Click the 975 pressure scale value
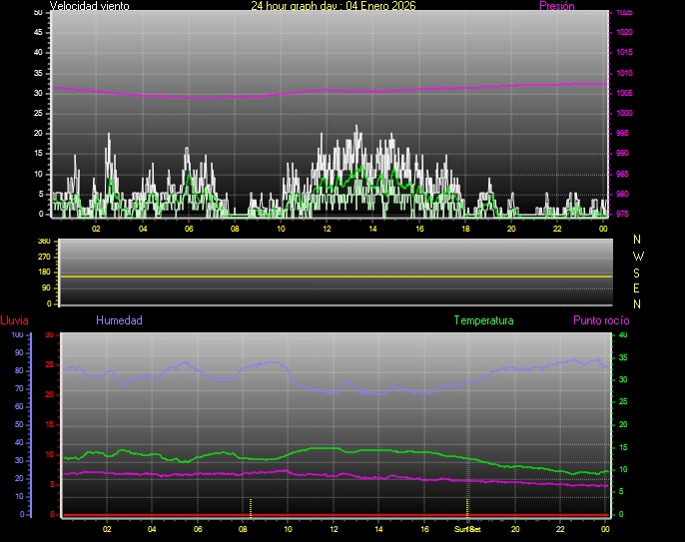 (x=622, y=214)
